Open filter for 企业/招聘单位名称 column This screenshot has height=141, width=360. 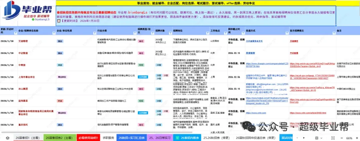point(54,33)
